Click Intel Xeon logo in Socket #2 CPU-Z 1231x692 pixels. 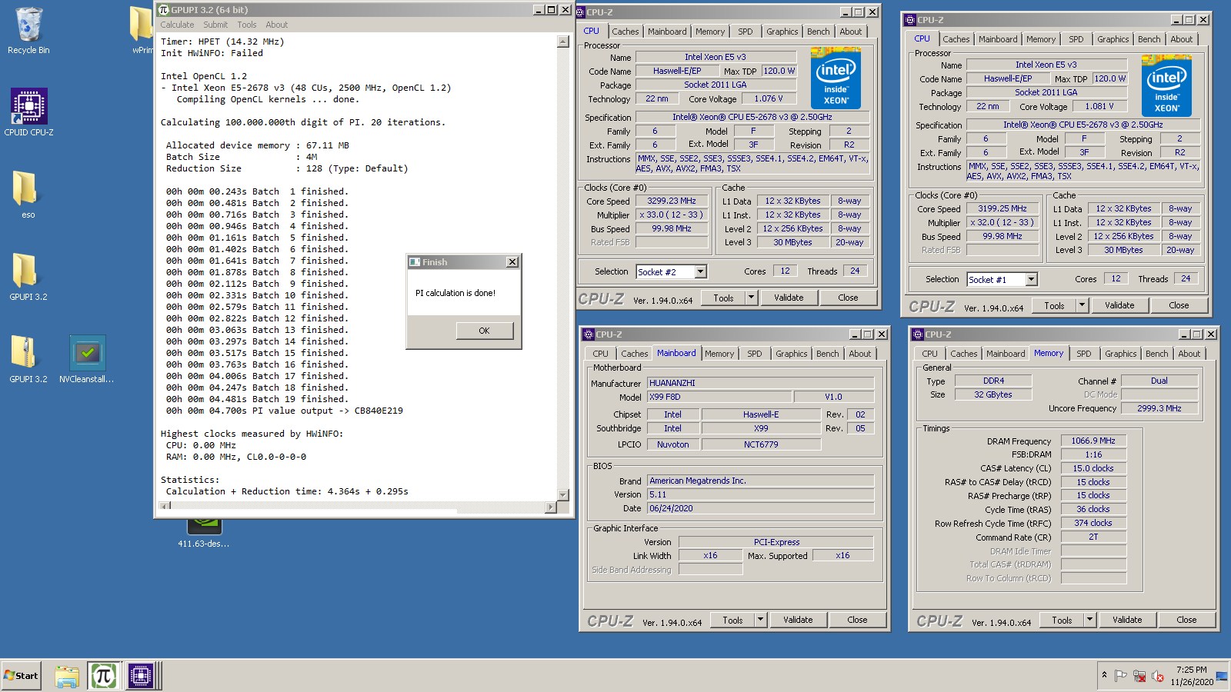tap(836, 78)
